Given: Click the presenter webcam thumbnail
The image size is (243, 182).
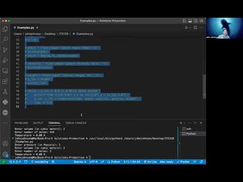Looking at the screenshot, I should [224, 28].
